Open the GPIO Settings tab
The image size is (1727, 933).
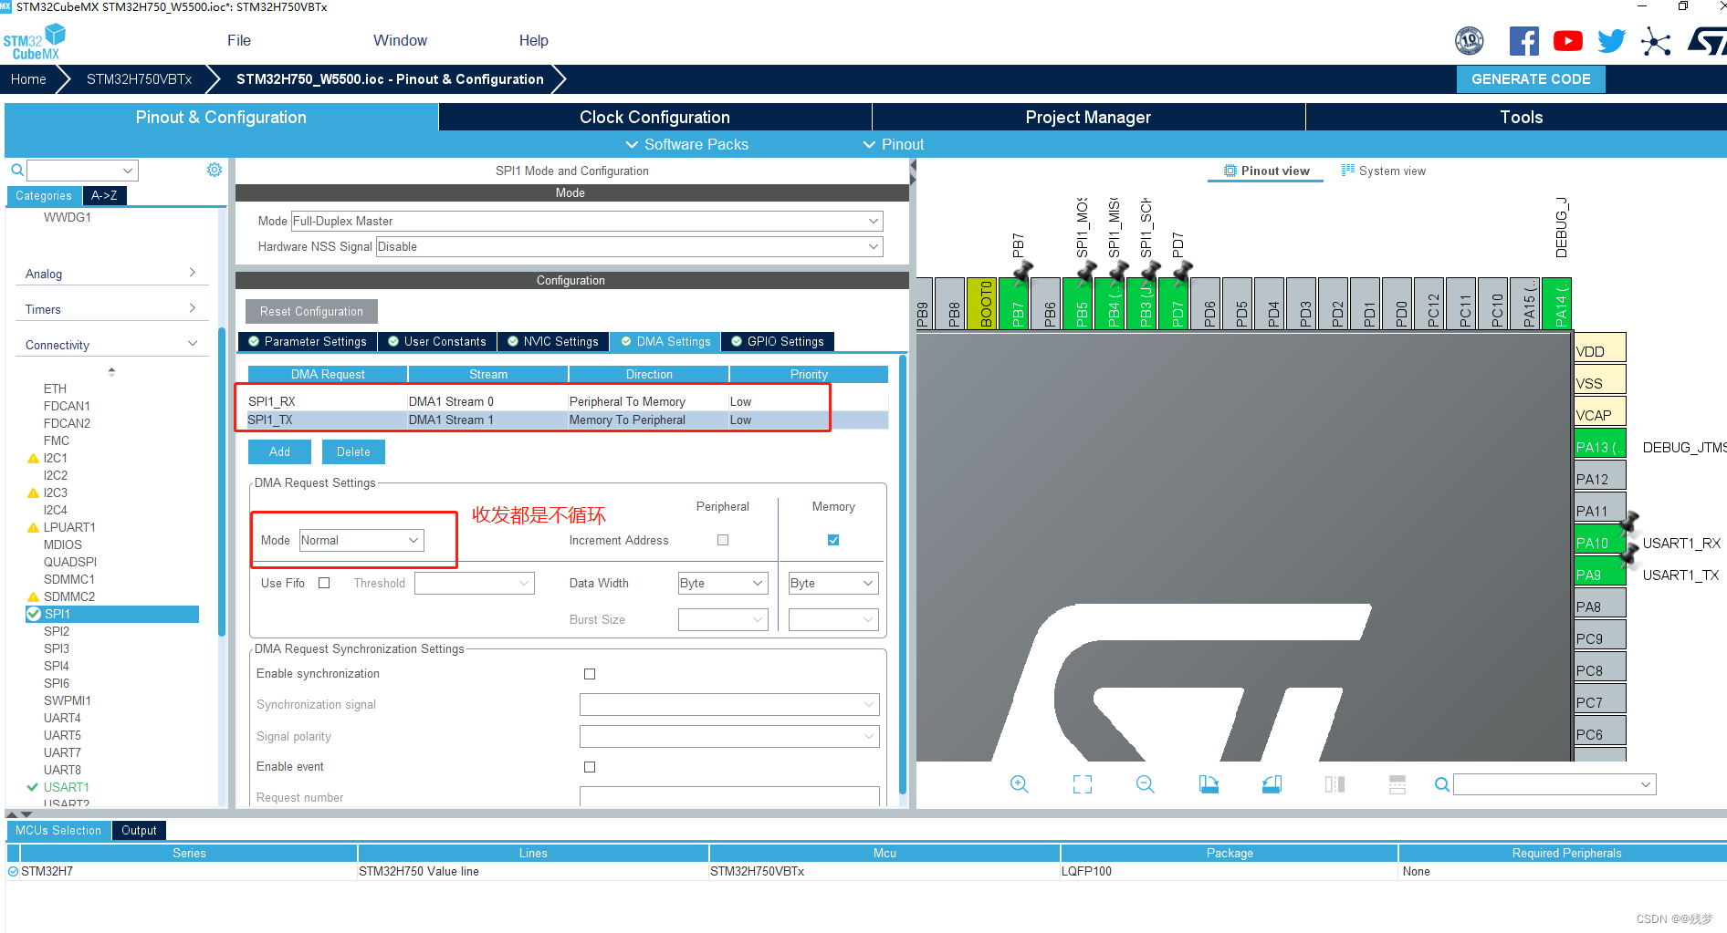778,342
